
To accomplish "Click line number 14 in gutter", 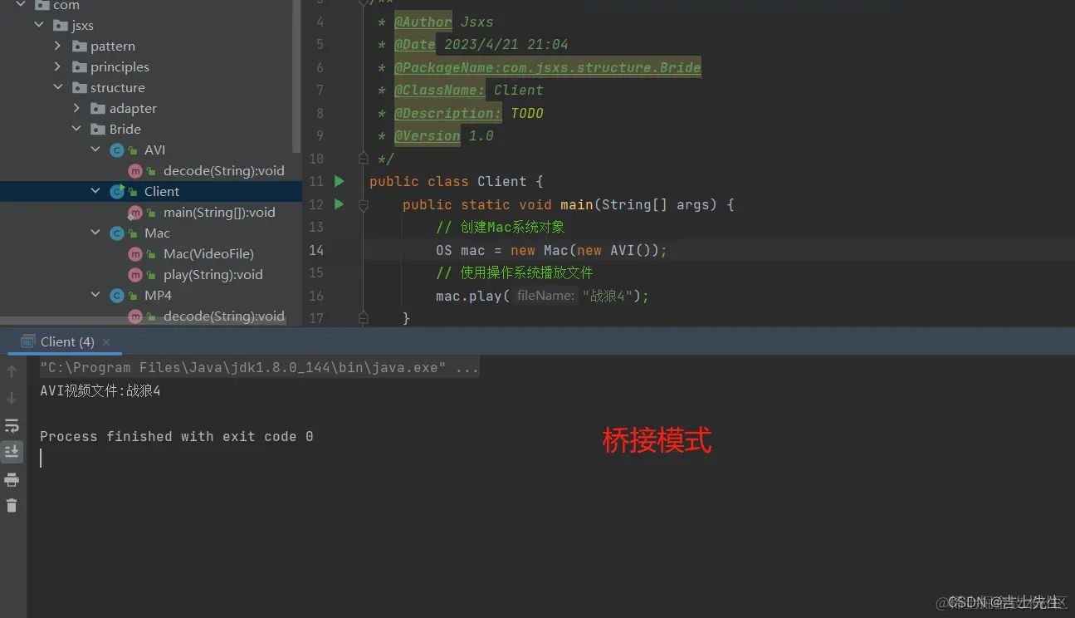I will pyautogui.click(x=316, y=250).
